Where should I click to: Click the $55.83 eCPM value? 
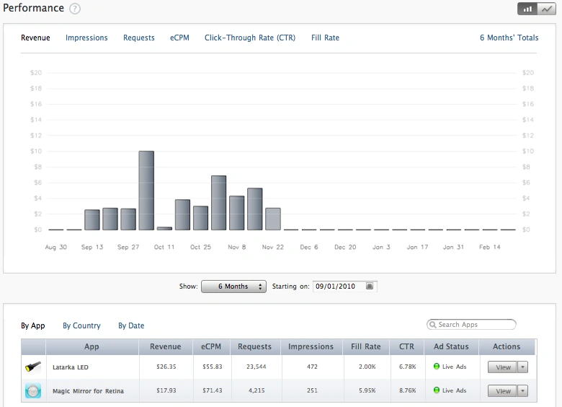pyautogui.click(x=213, y=367)
